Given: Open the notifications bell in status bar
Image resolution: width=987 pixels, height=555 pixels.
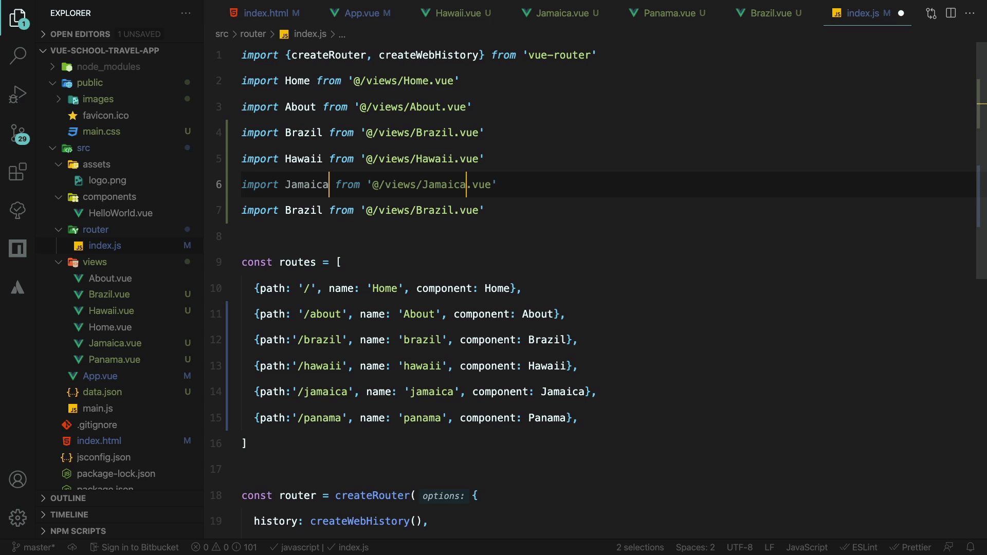Looking at the screenshot, I should [970, 547].
